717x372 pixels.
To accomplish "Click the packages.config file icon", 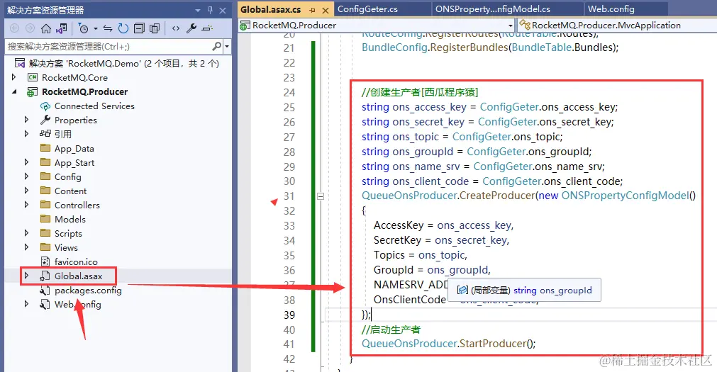I will pyautogui.click(x=45, y=291).
